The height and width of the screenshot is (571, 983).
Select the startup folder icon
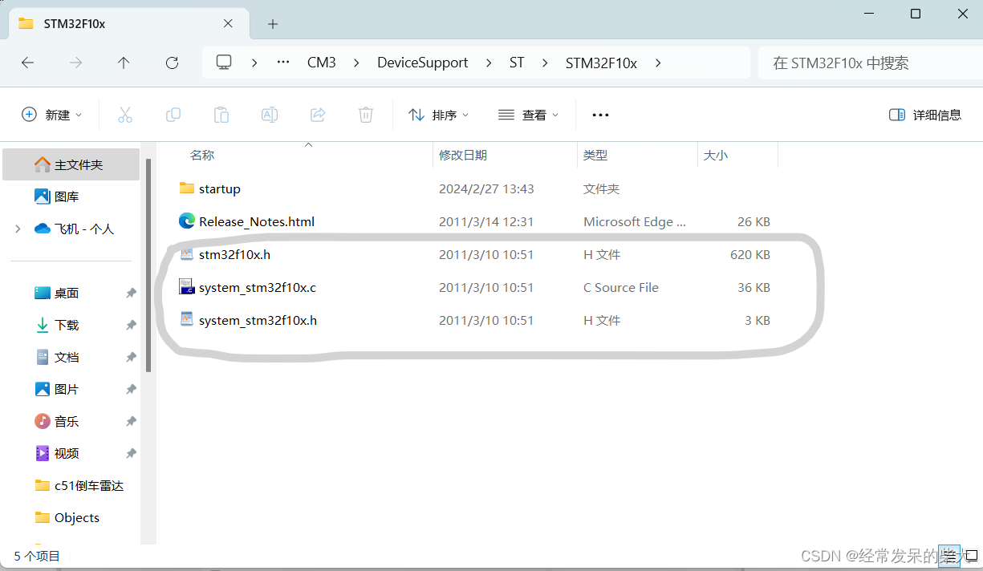187,188
